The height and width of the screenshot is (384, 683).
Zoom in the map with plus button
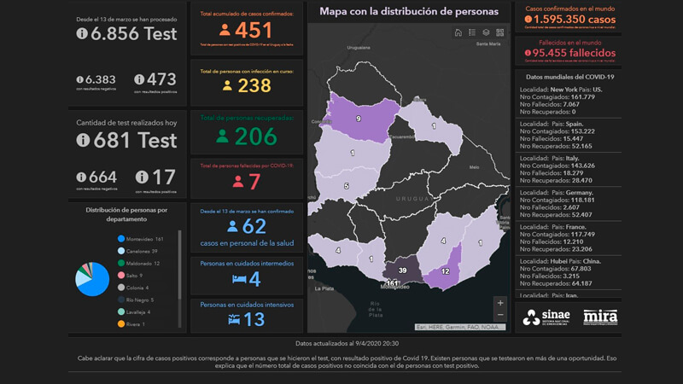pos(500,303)
